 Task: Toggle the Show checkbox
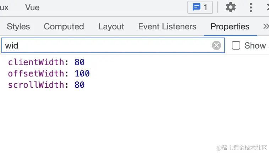point(236,46)
